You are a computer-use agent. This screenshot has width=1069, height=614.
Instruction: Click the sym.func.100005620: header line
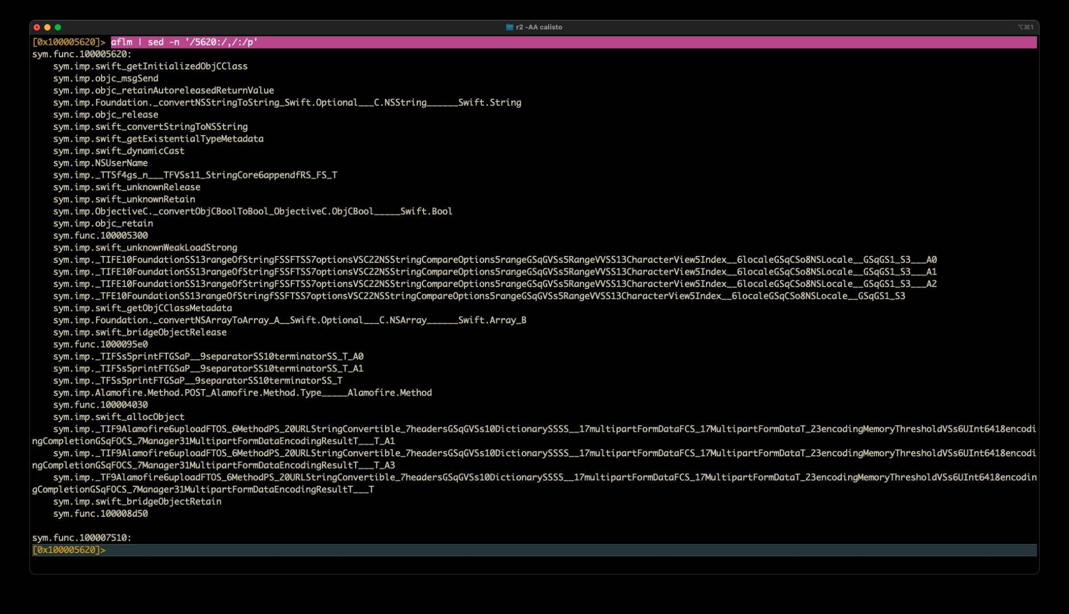pyautogui.click(x=81, y=54)
